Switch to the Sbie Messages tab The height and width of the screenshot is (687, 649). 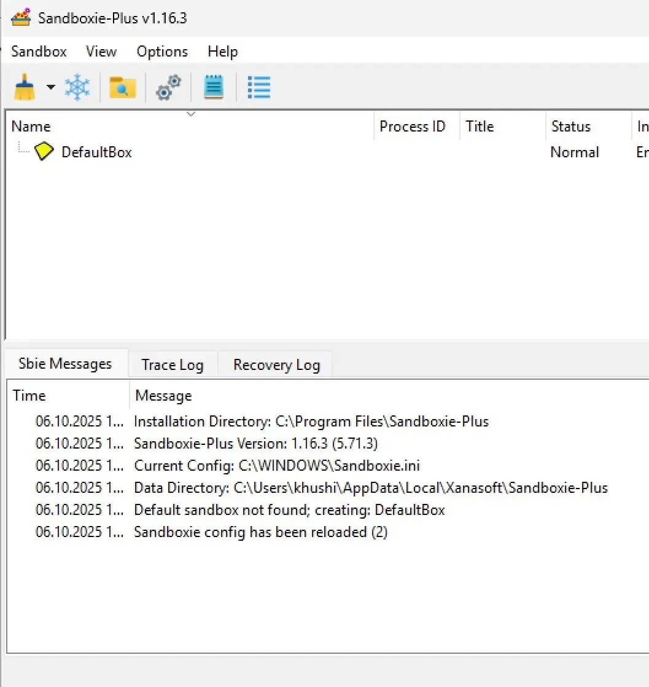point(65,364)
